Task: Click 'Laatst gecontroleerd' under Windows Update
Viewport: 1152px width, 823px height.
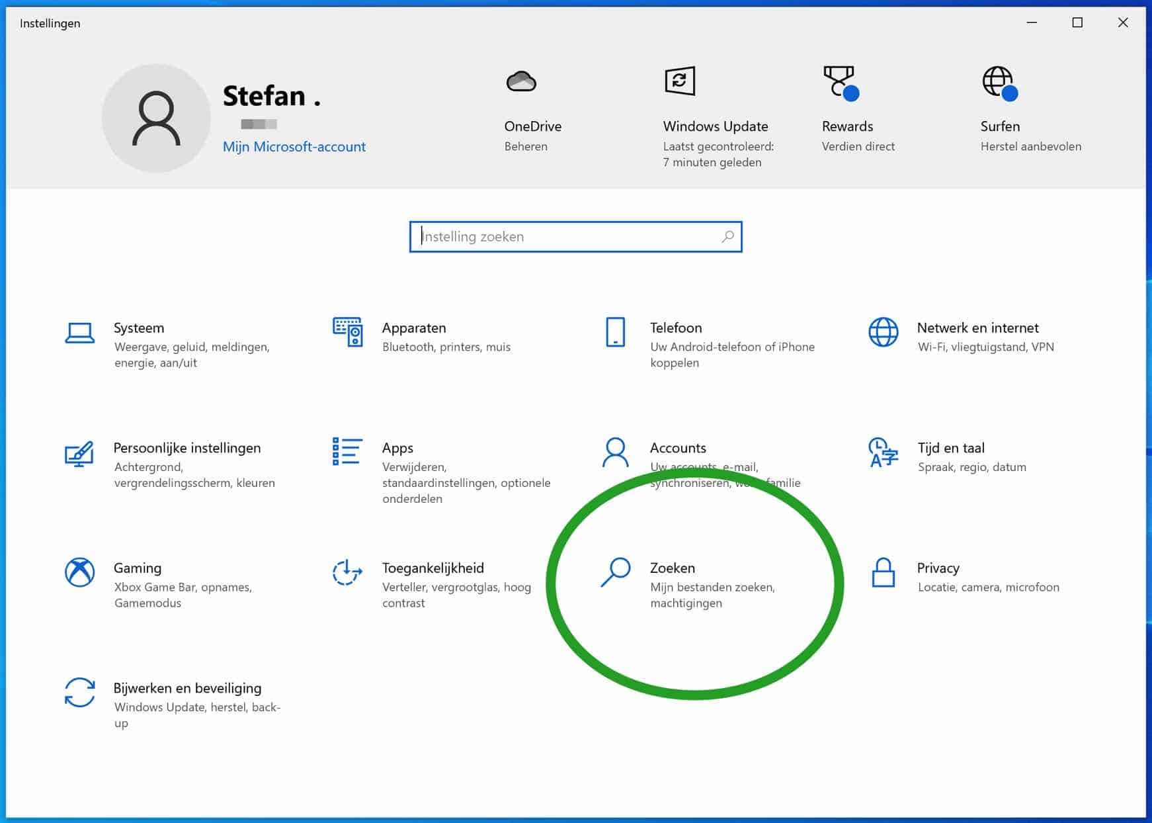Action: pos(718,146)
